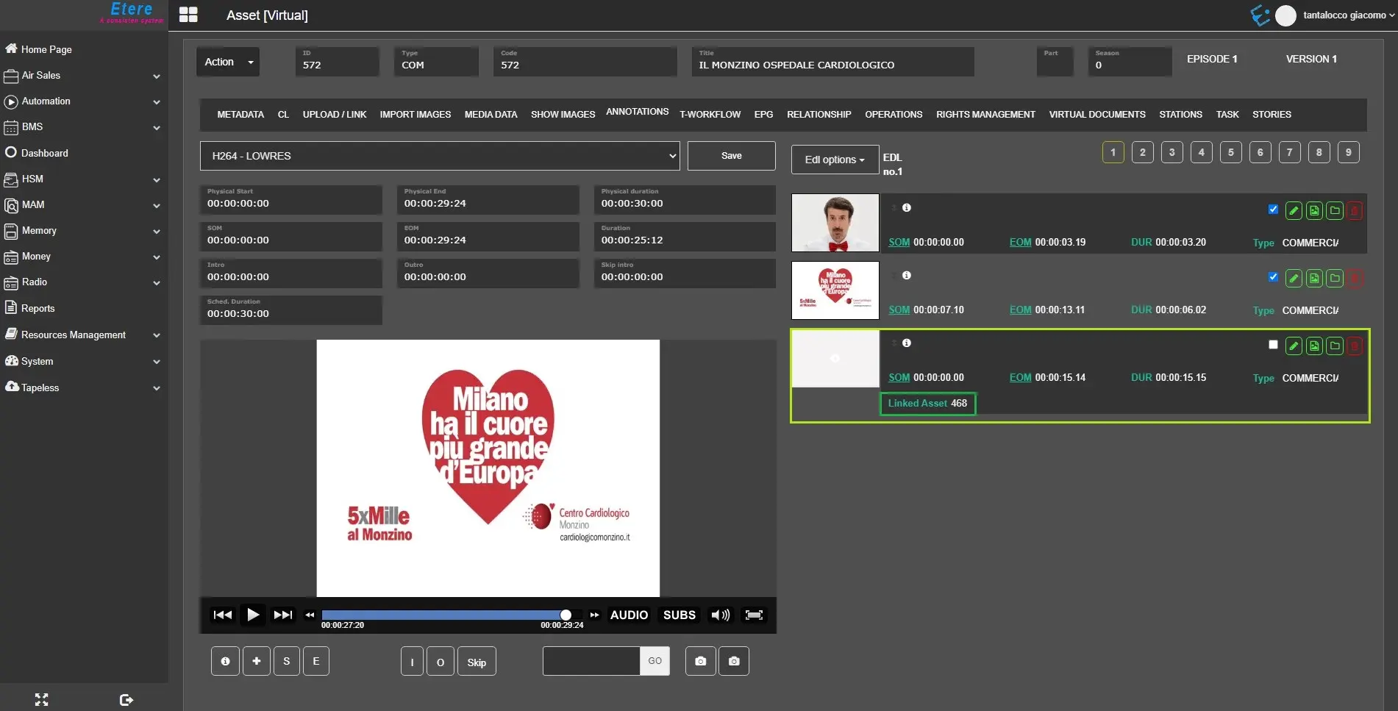Screen dimensions: 1398x711
Task: Uncheck the first EDL segment checkbox
Action: pos(1273,210)
